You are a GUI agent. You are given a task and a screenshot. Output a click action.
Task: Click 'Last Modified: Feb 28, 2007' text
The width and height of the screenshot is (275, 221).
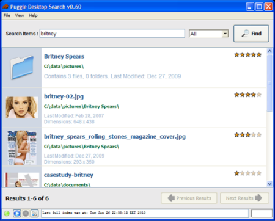74,116
